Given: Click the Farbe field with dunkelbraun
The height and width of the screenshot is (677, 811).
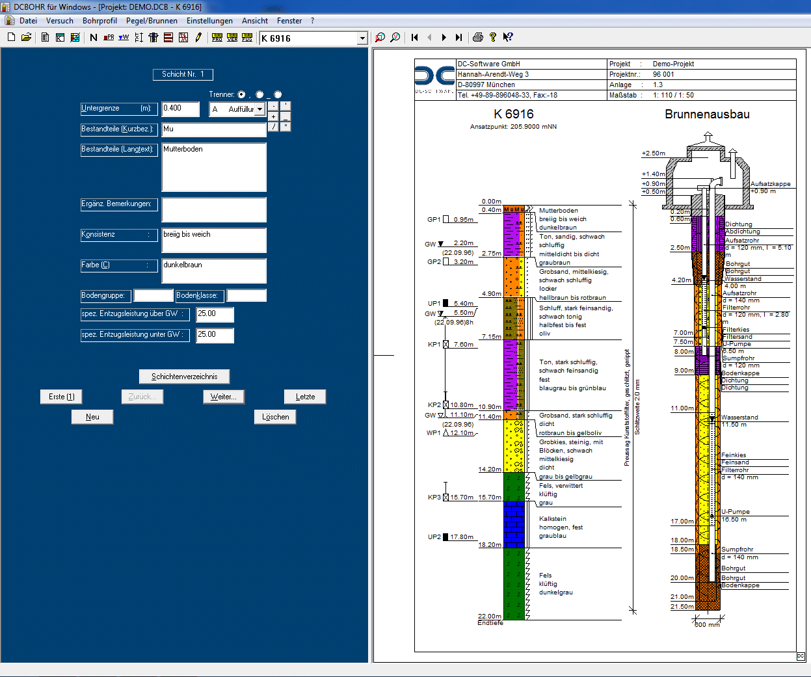Looking at the screenshot, I should [x=214, y=271].
